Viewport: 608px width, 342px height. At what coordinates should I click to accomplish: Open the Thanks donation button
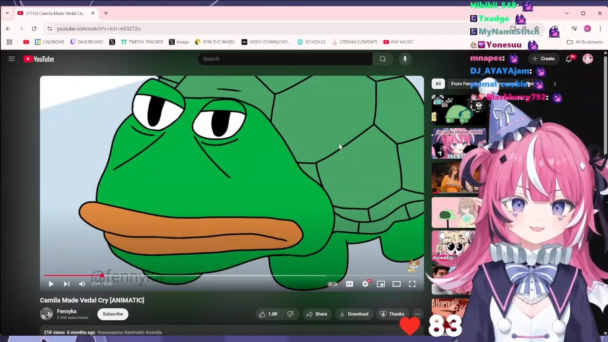coord(393,314)
